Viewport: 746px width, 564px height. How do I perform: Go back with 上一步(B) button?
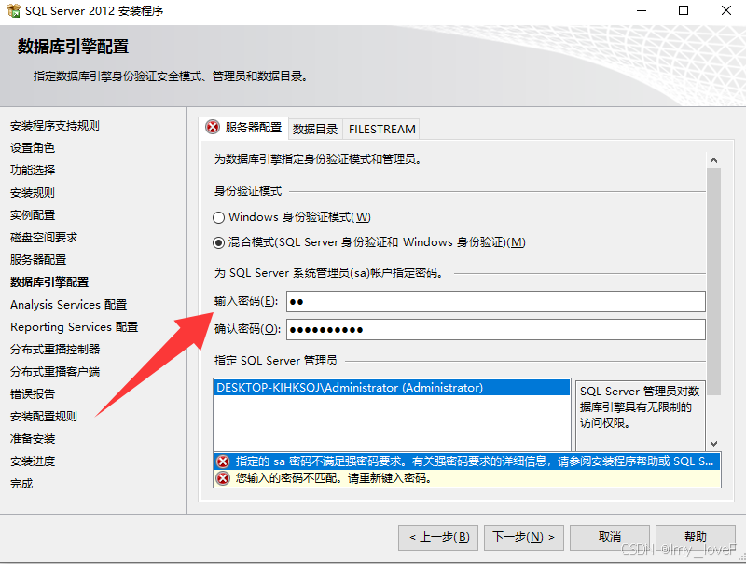pyautogui.click(x=438, y=537)
